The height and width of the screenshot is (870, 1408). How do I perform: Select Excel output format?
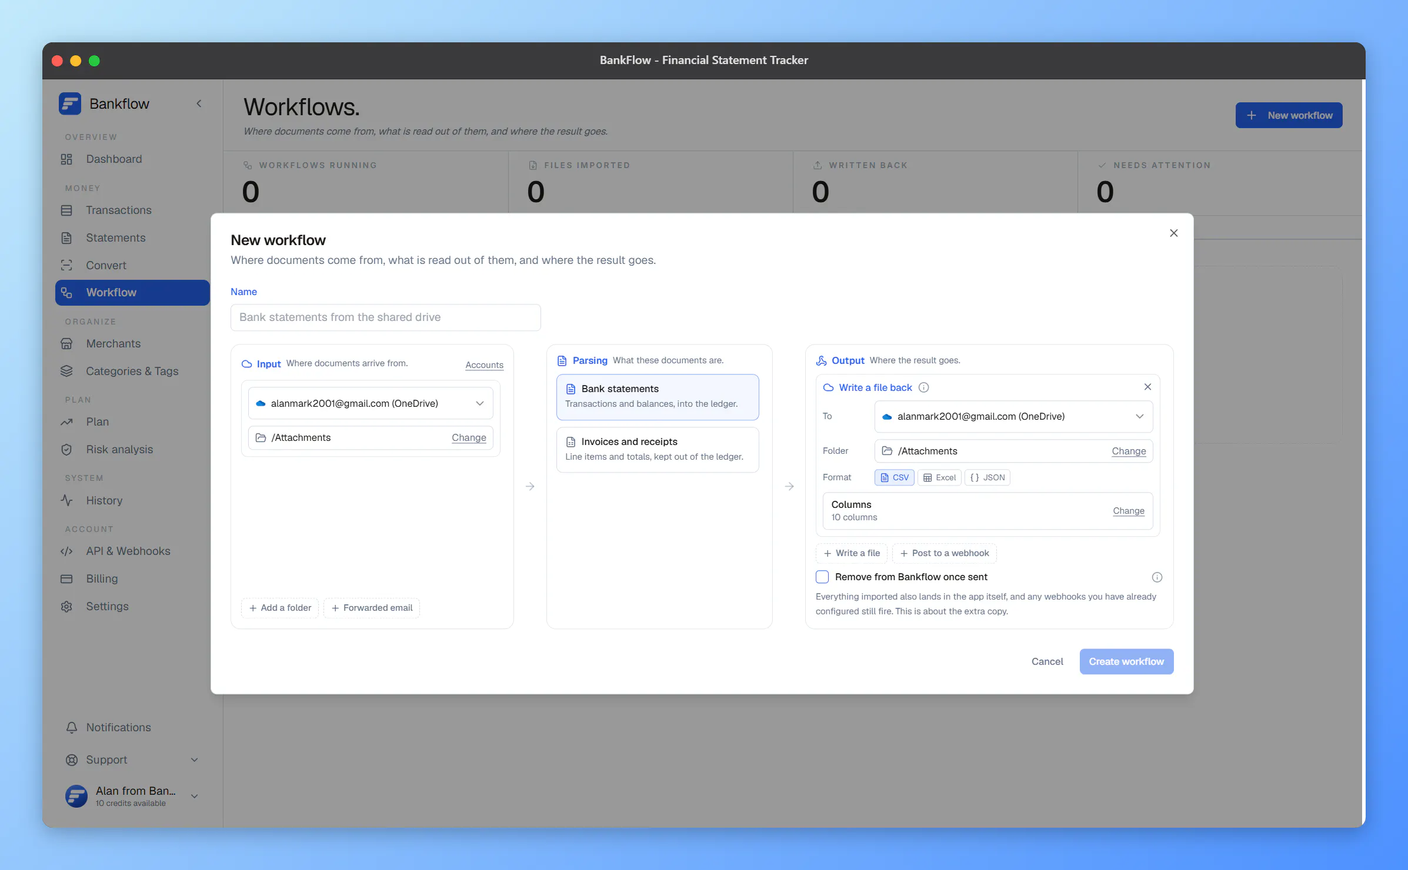pos(939,478)
